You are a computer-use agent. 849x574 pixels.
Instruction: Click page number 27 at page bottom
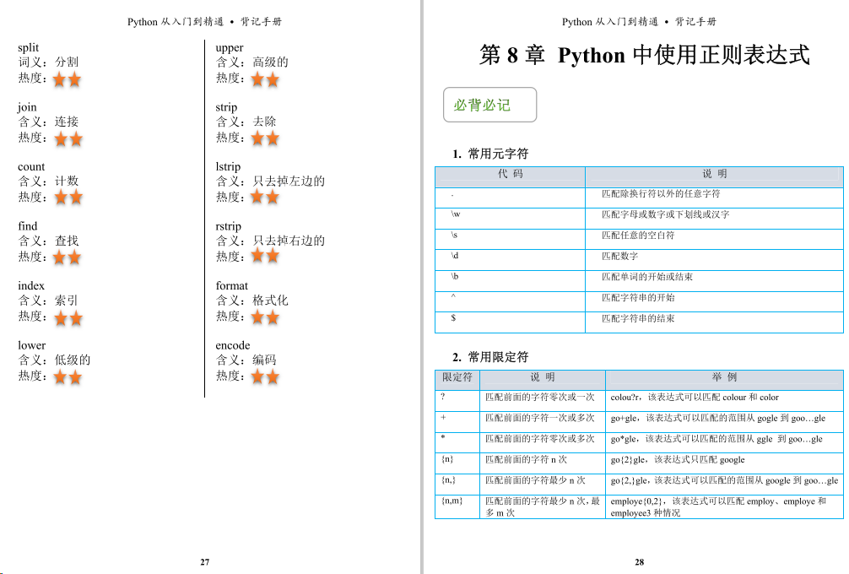[x=205, y=562]
